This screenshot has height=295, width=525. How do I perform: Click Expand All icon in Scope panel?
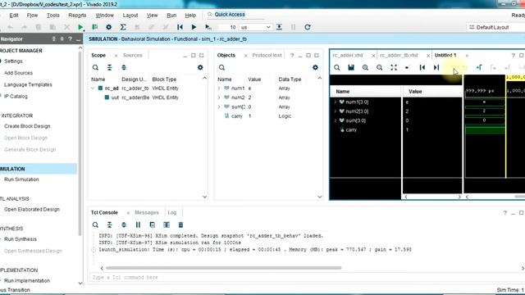[124, 67]
